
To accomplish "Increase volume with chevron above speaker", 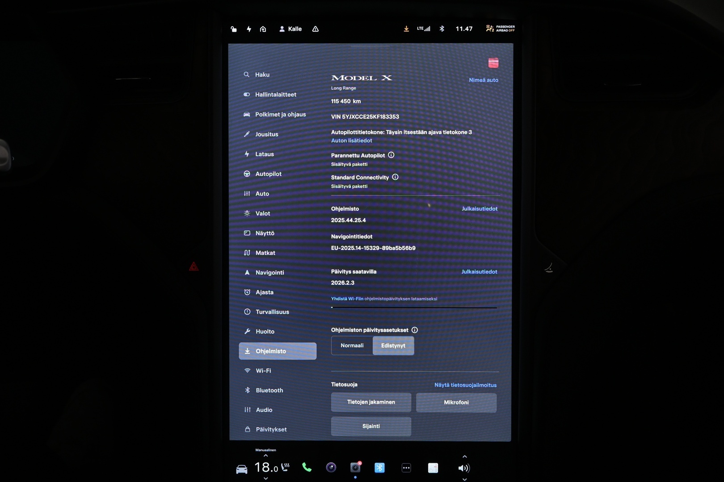I will (465, 457).
